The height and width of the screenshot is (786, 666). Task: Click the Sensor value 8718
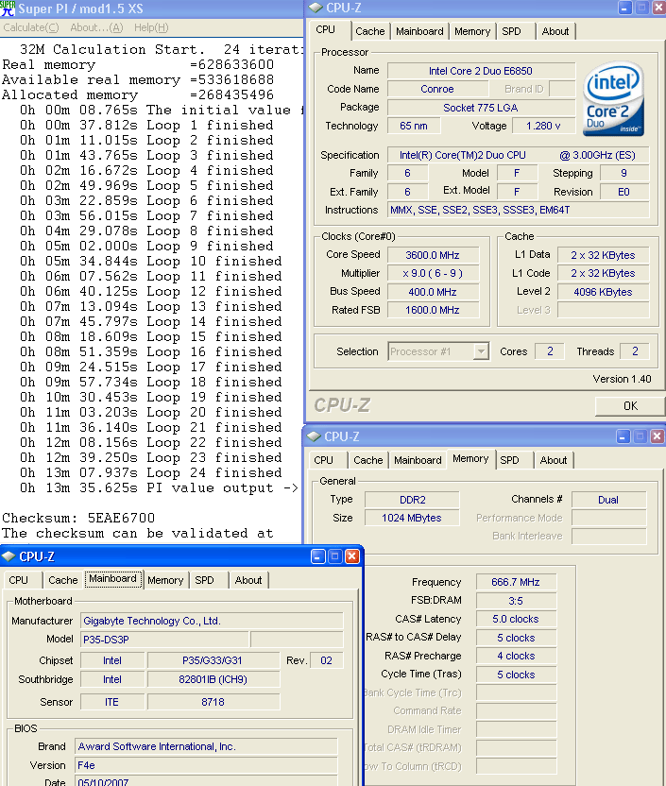pyautogui.click(x=213, y=702)
